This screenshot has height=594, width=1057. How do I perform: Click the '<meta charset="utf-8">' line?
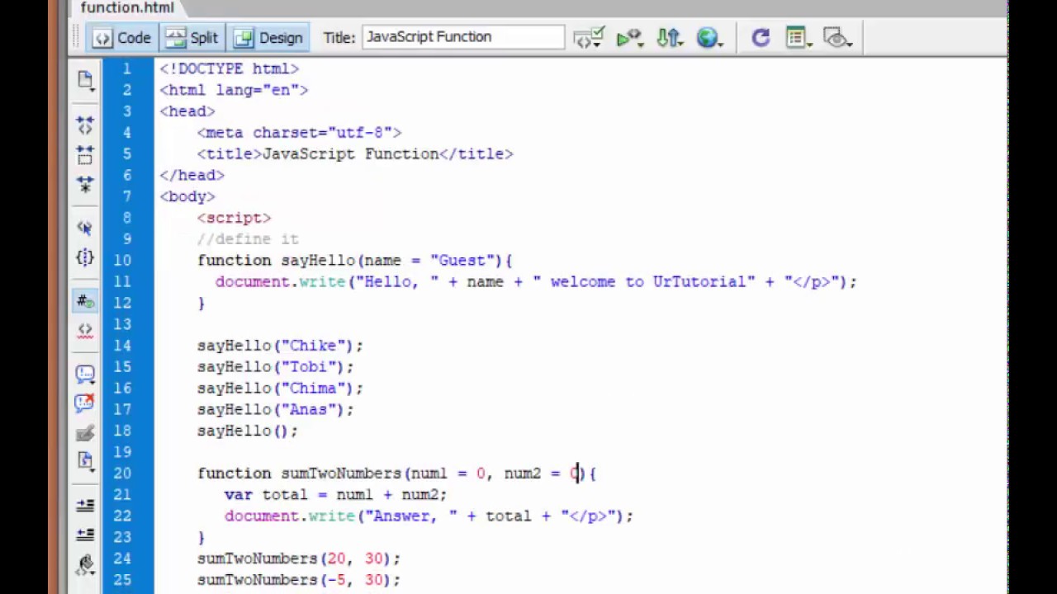(x=299, y=133)
